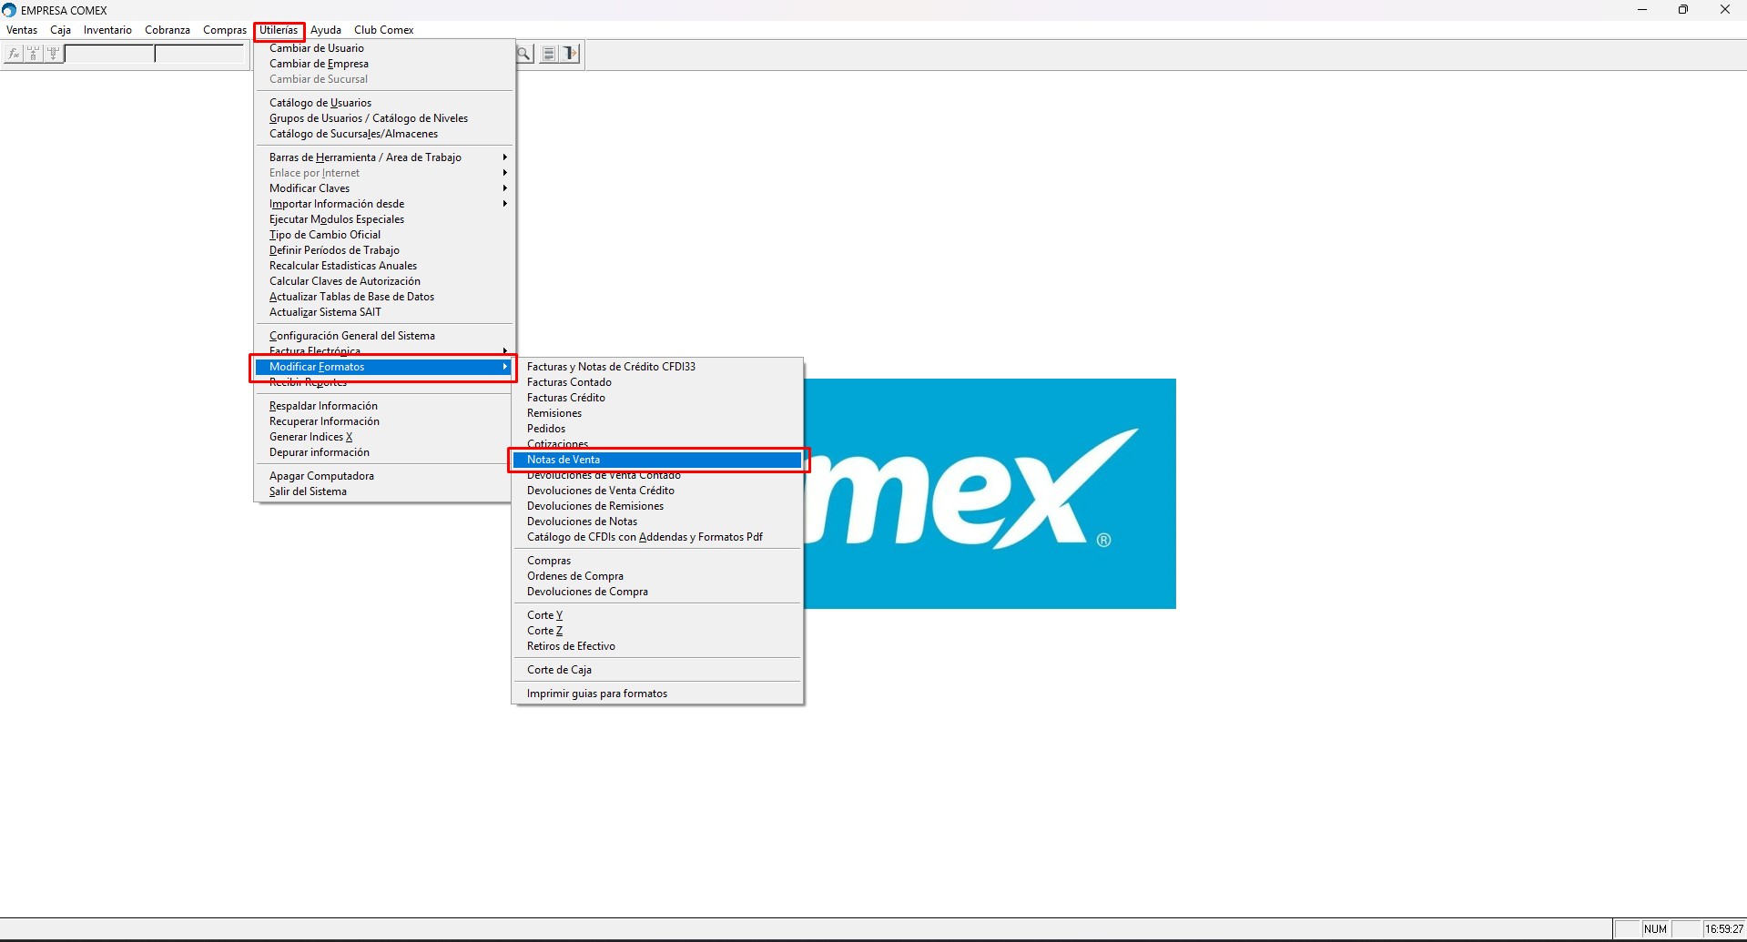This screenshot has height=942, width=1747.
Task: Open Catálogo de Usuarios
Action: (x=384, y=103)
